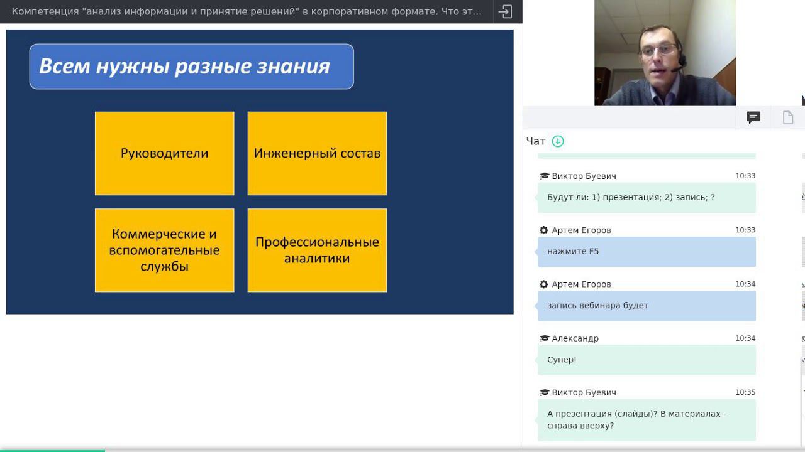
Task: Click gear icon beside Артем Егоров 10:33
Action: point(544,230)
